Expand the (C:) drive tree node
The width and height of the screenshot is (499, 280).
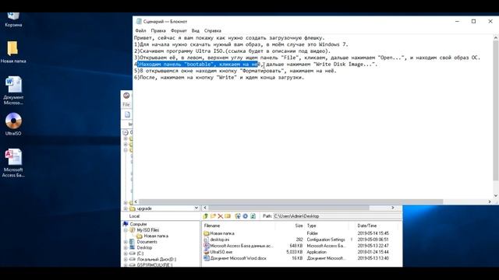[126, 254]
